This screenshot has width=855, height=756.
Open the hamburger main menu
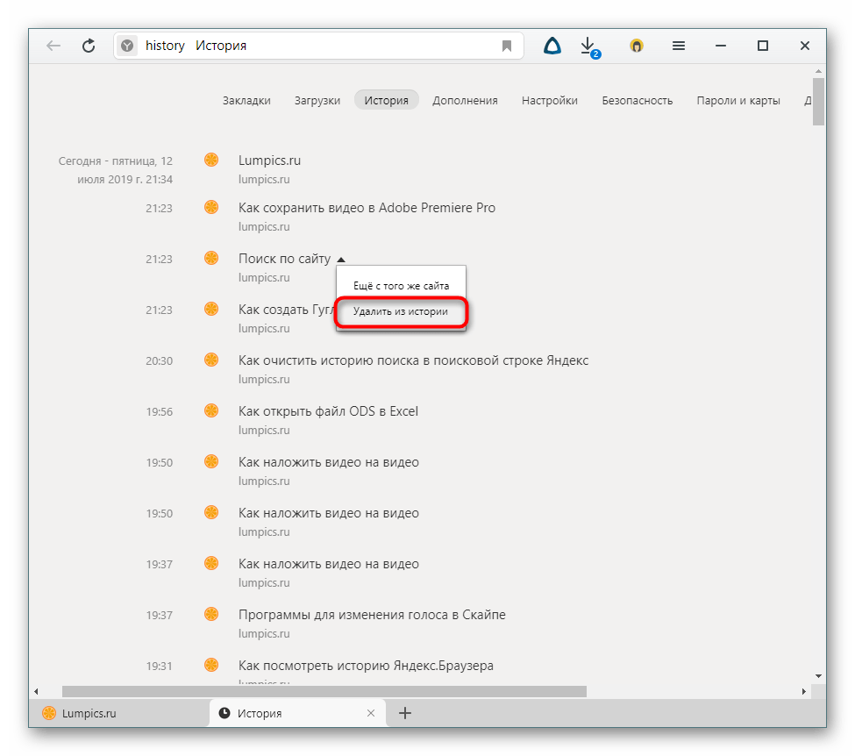[679, 46]
